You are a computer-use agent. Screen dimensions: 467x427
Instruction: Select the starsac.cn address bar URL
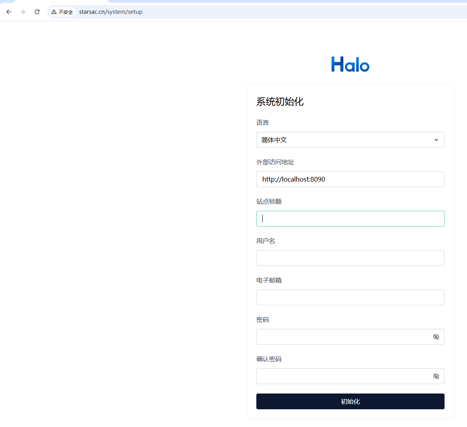111,12
